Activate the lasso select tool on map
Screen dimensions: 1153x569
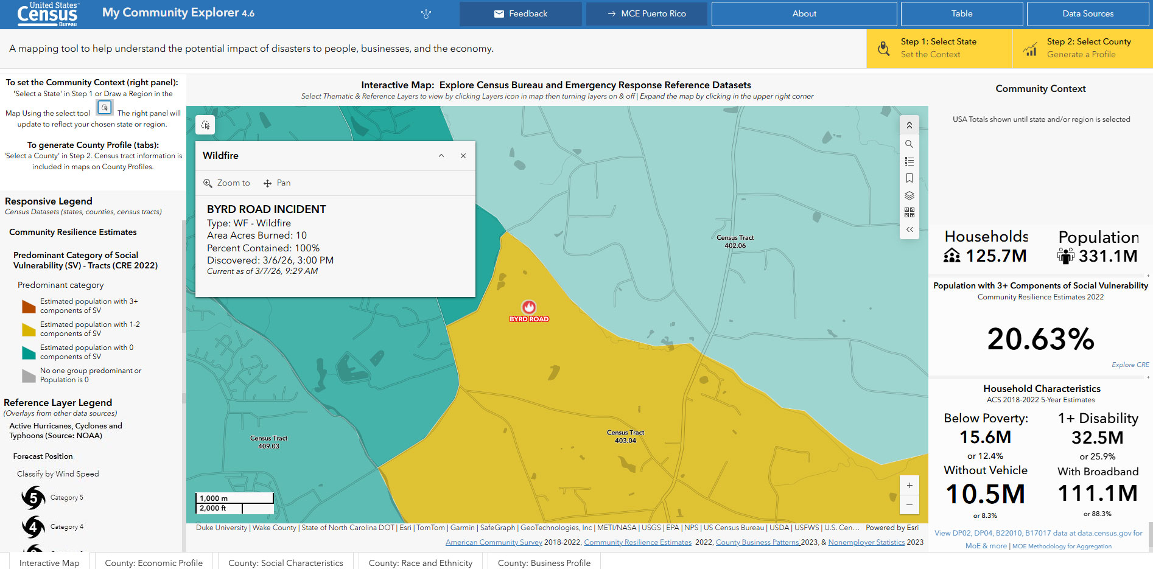(x=205, y=125)
